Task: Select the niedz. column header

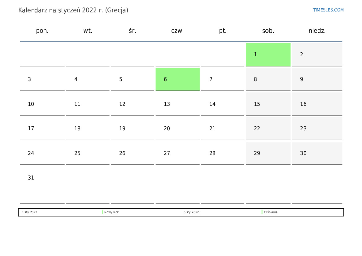Action: click(317, 31)
